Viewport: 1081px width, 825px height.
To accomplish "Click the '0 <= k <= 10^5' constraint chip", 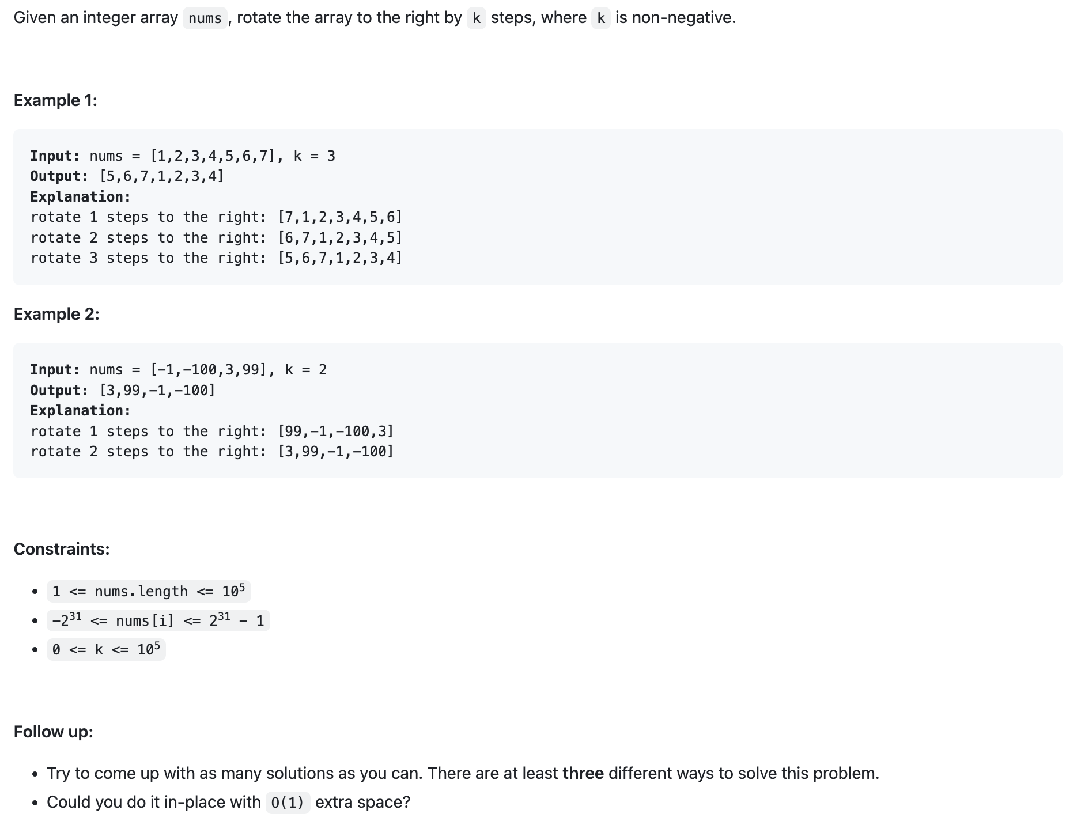I will point(106,650).
